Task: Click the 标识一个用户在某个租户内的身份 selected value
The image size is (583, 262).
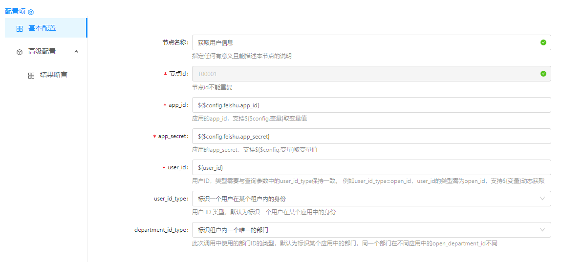Action: (241, 199)
